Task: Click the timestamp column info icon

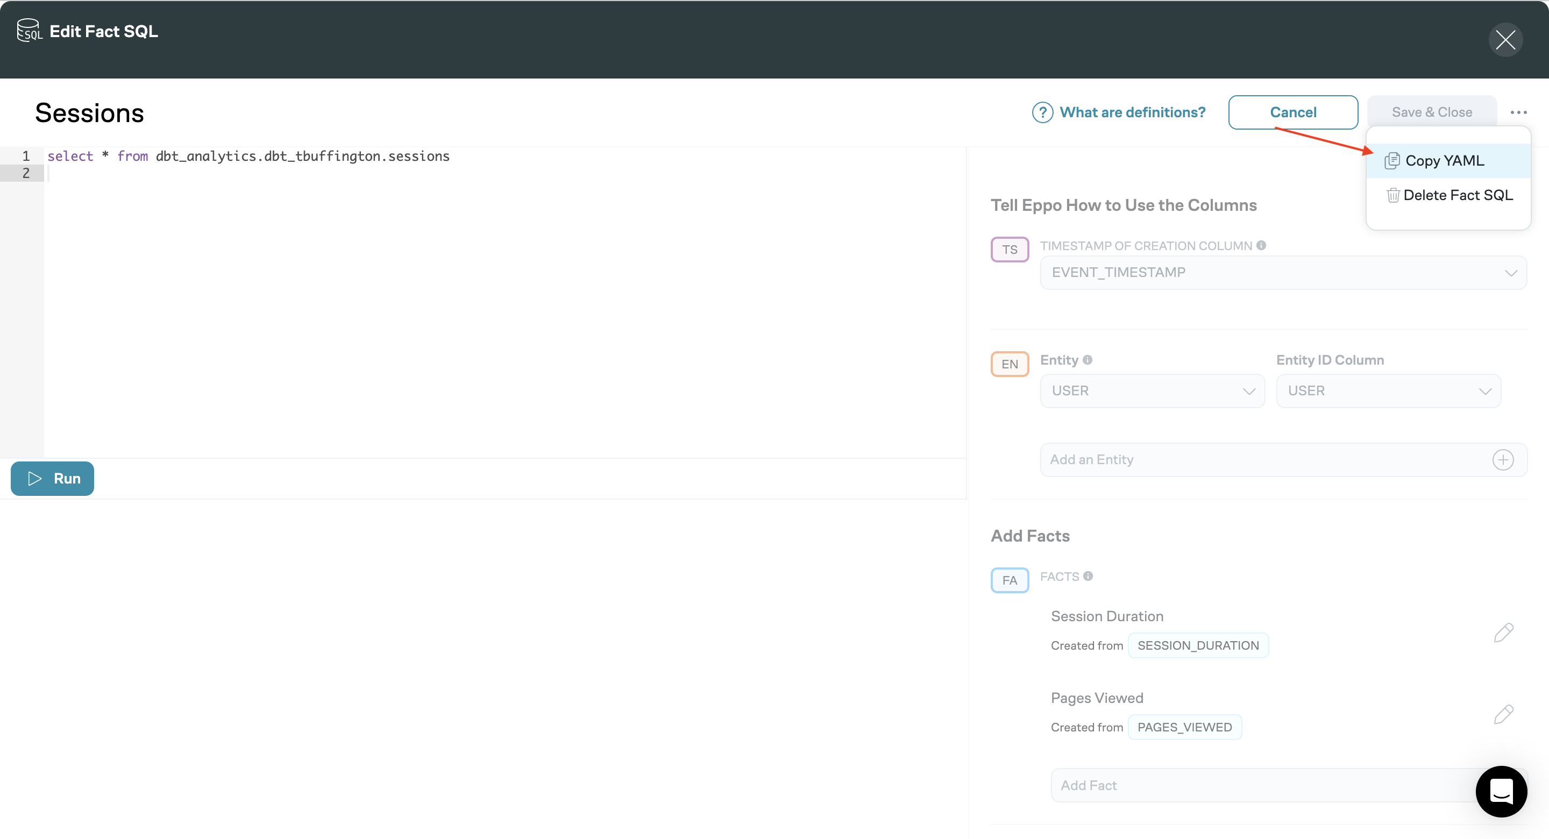Action: (1262, 245)
